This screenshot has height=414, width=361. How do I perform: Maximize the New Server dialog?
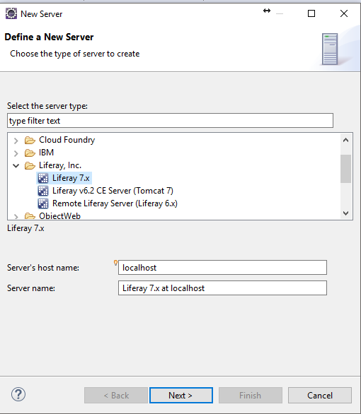tap(311, 13)
